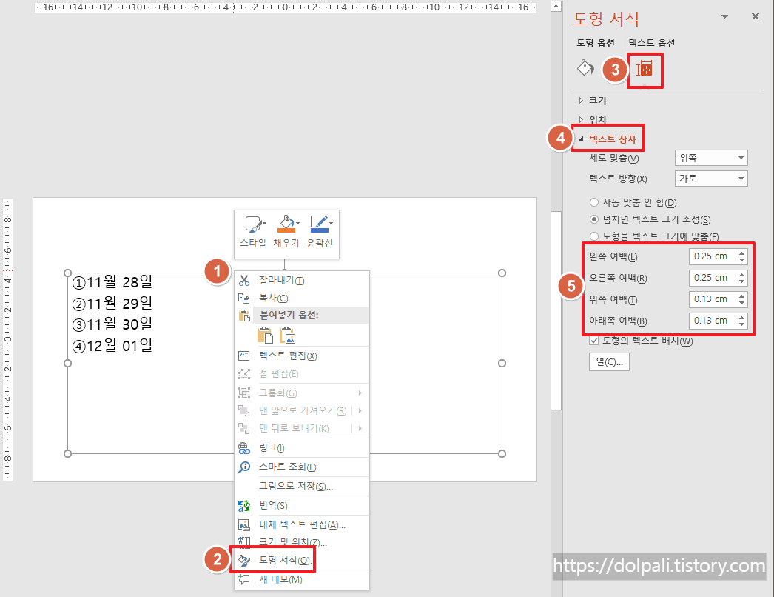Decrease the 아래쪽 여백 with down spinner
Screen dimensions: 774x597
click(x=742, y=324)
